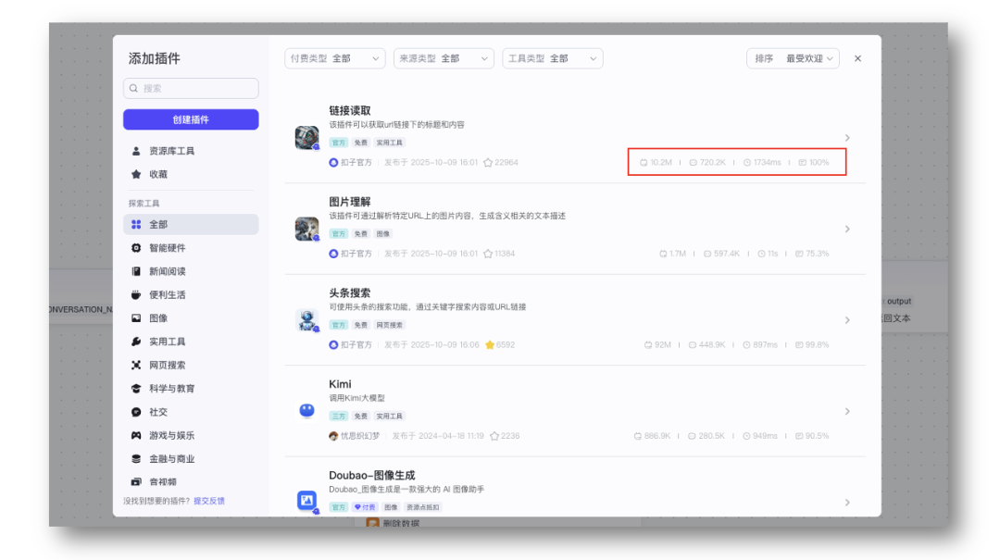The width and height of the screenshot is (1000, 560).
Task: Click the 280.5K count on Kimi
Action: pos(706,436)
